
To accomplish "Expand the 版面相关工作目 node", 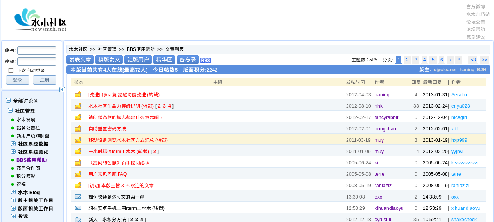I will click(13, 208).
